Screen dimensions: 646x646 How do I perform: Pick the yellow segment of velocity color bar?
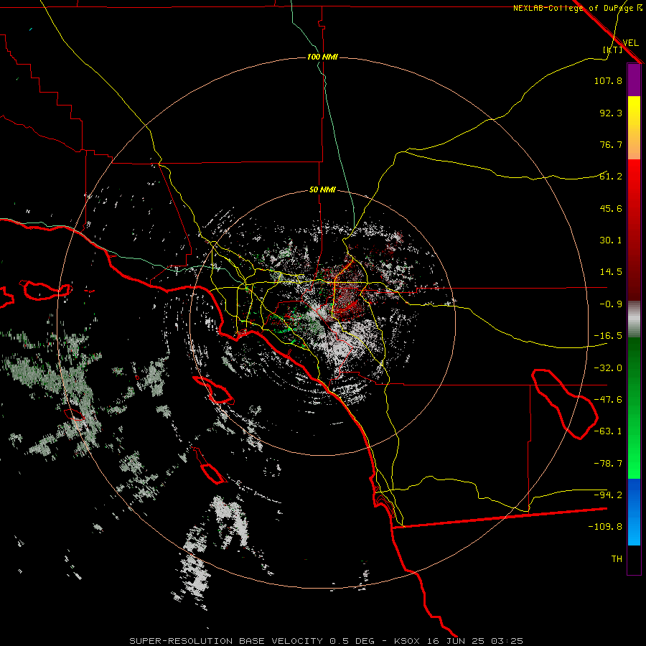[634, 128]
